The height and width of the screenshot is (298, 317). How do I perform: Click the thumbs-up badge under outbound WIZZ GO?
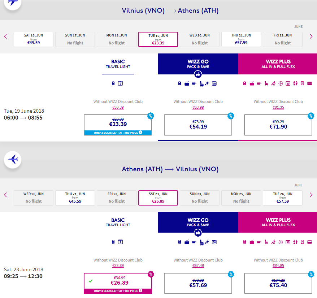tap(198, 74)
